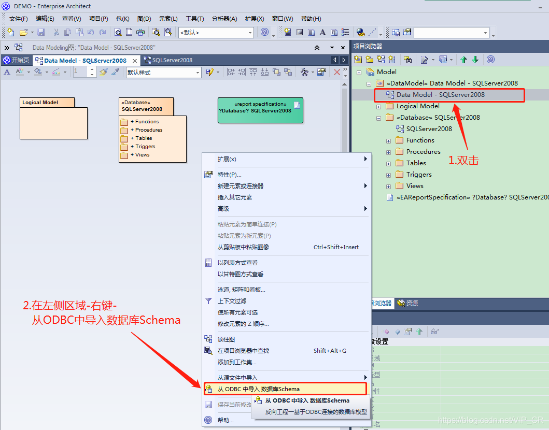Click the purple Help icon in main toolbar
The height and width of the screenshot is (430, 549).
click(265, 32)
